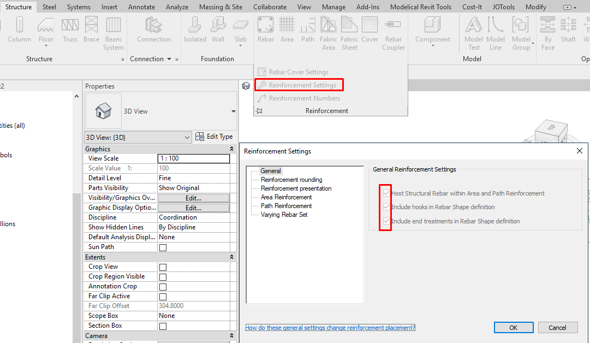Enable the Far Clip Active checkbox
This screenshot has height=343, width=590.
[x=163, y=297]
